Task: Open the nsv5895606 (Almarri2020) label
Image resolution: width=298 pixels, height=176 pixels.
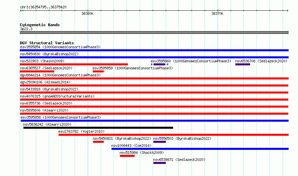Action: [x=44, y=110]
